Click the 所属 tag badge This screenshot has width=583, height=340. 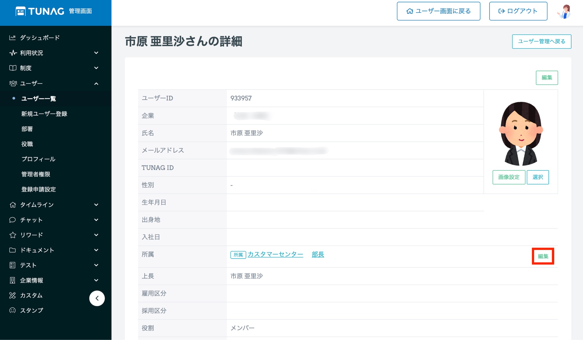pos(238,255)
